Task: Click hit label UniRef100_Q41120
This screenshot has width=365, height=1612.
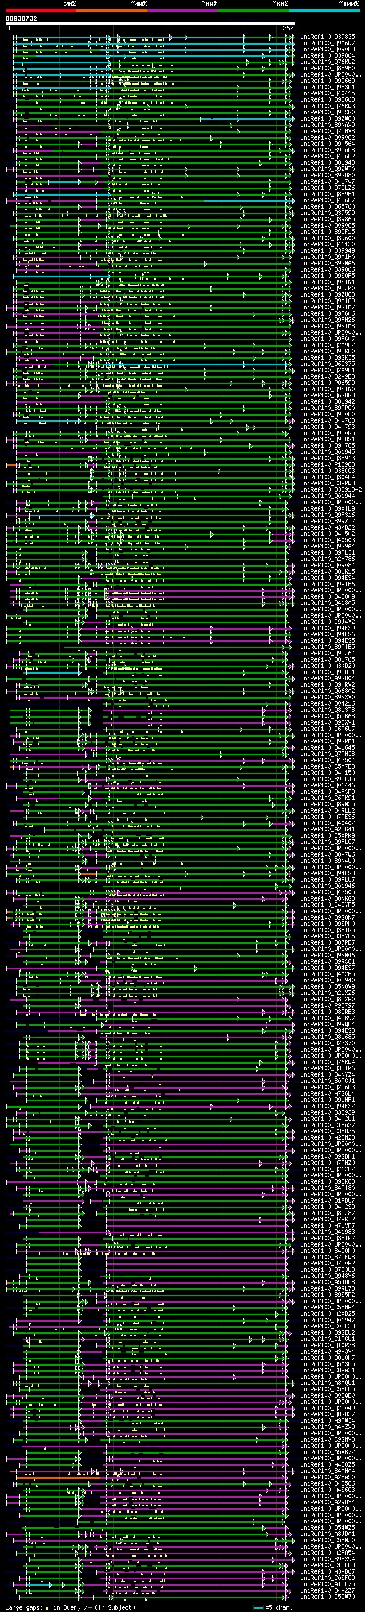Action: (327, 245)
